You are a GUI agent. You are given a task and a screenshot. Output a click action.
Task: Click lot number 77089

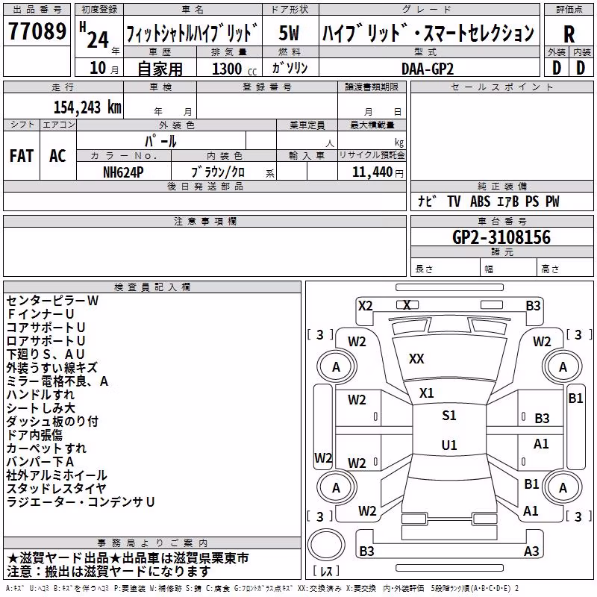(37, 31)
